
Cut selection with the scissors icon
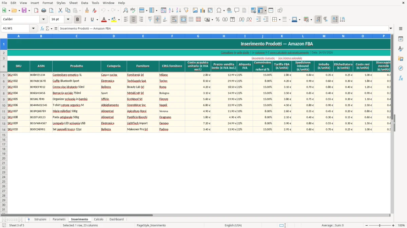60,10
